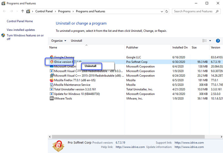Click the Update for Windows 10 icon

[x=51, y=94]
